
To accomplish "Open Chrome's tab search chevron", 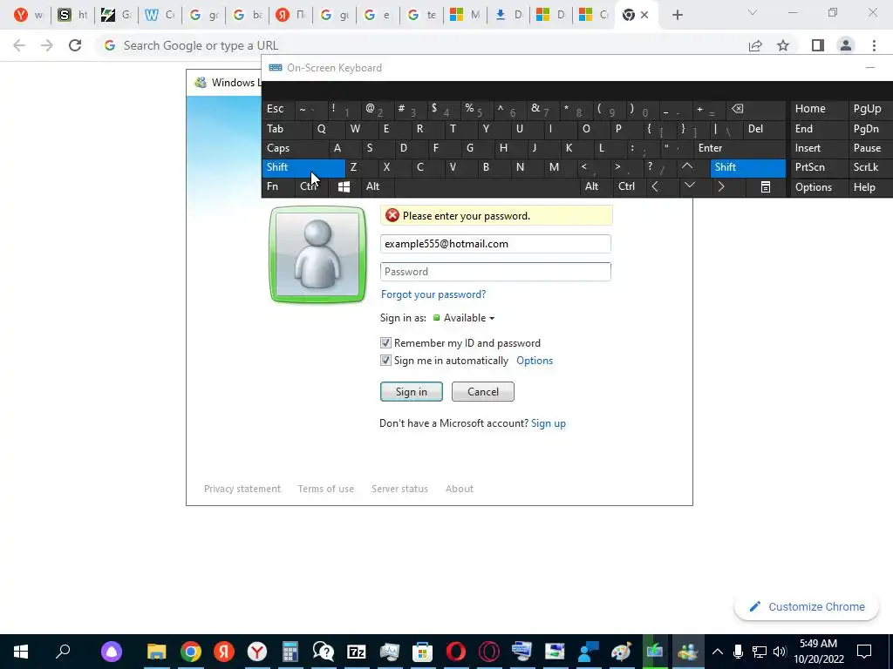I will pos(753,13).
